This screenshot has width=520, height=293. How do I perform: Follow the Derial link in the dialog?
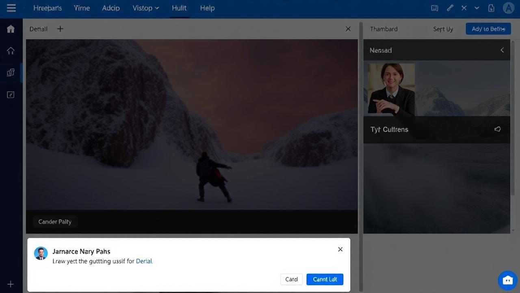[144, 261]
